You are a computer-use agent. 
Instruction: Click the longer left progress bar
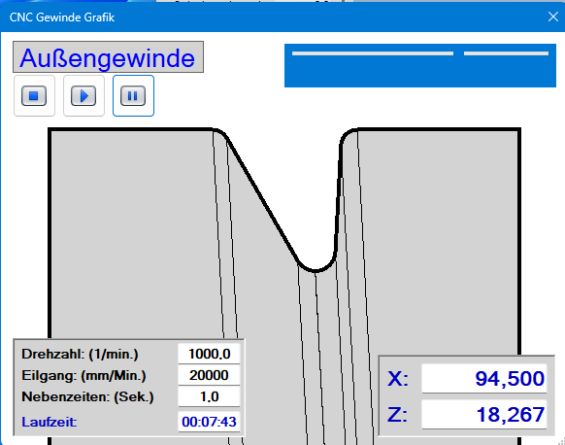click(373, 53)
